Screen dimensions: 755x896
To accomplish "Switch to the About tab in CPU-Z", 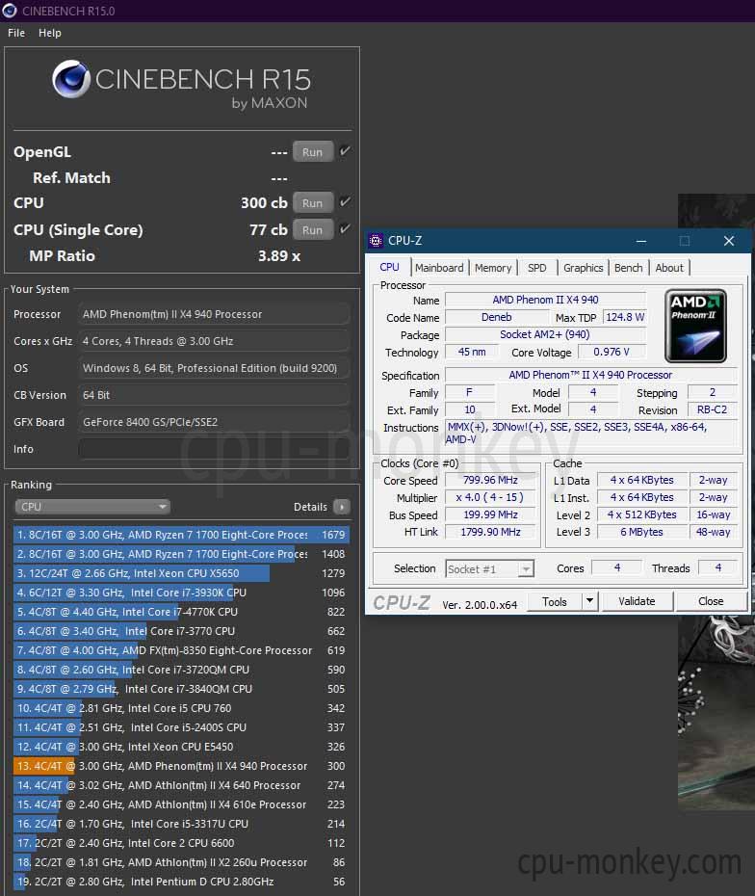I will (668, 268).
